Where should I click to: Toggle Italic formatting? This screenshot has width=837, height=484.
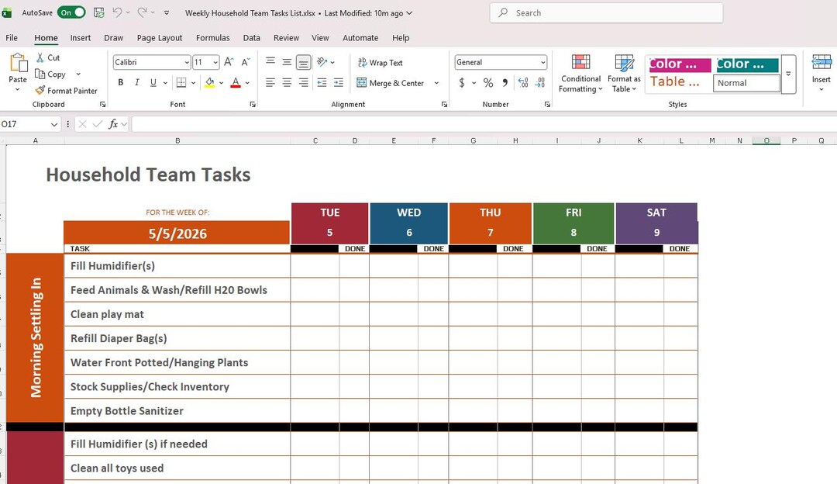(137, 82)
